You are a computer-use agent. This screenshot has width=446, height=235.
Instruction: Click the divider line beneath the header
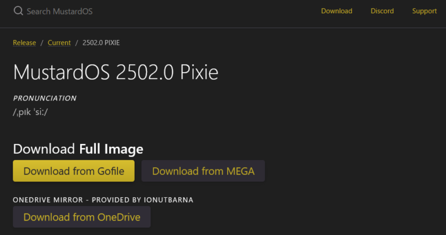223,27
